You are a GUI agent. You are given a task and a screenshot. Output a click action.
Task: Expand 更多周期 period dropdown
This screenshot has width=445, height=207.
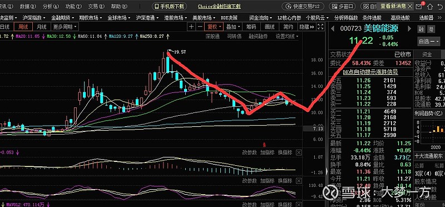(65, 27)
